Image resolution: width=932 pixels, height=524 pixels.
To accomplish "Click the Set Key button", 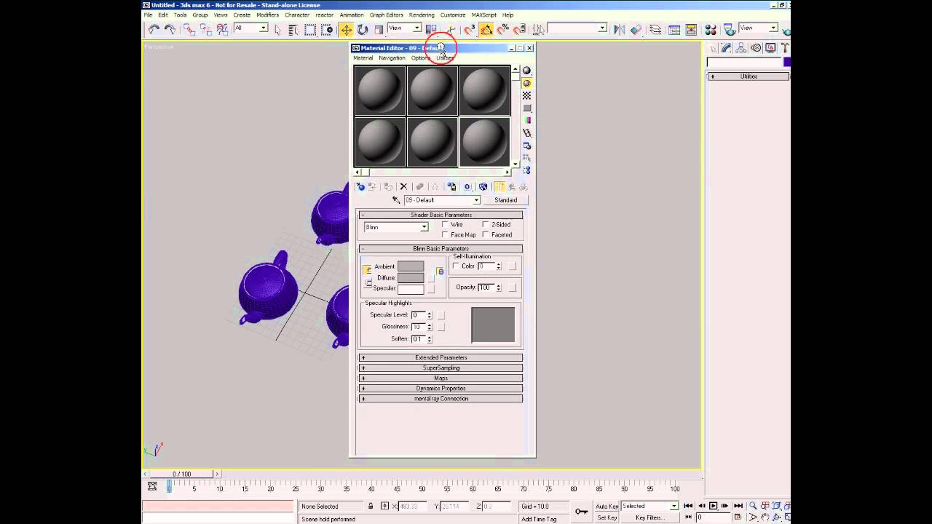I will point(607,517).
